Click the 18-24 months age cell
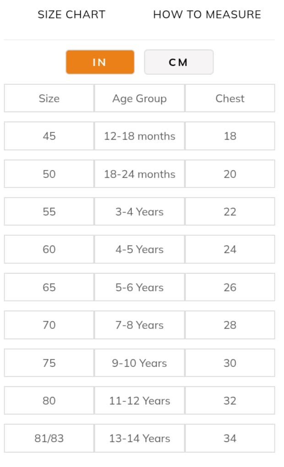 [140, 174]
